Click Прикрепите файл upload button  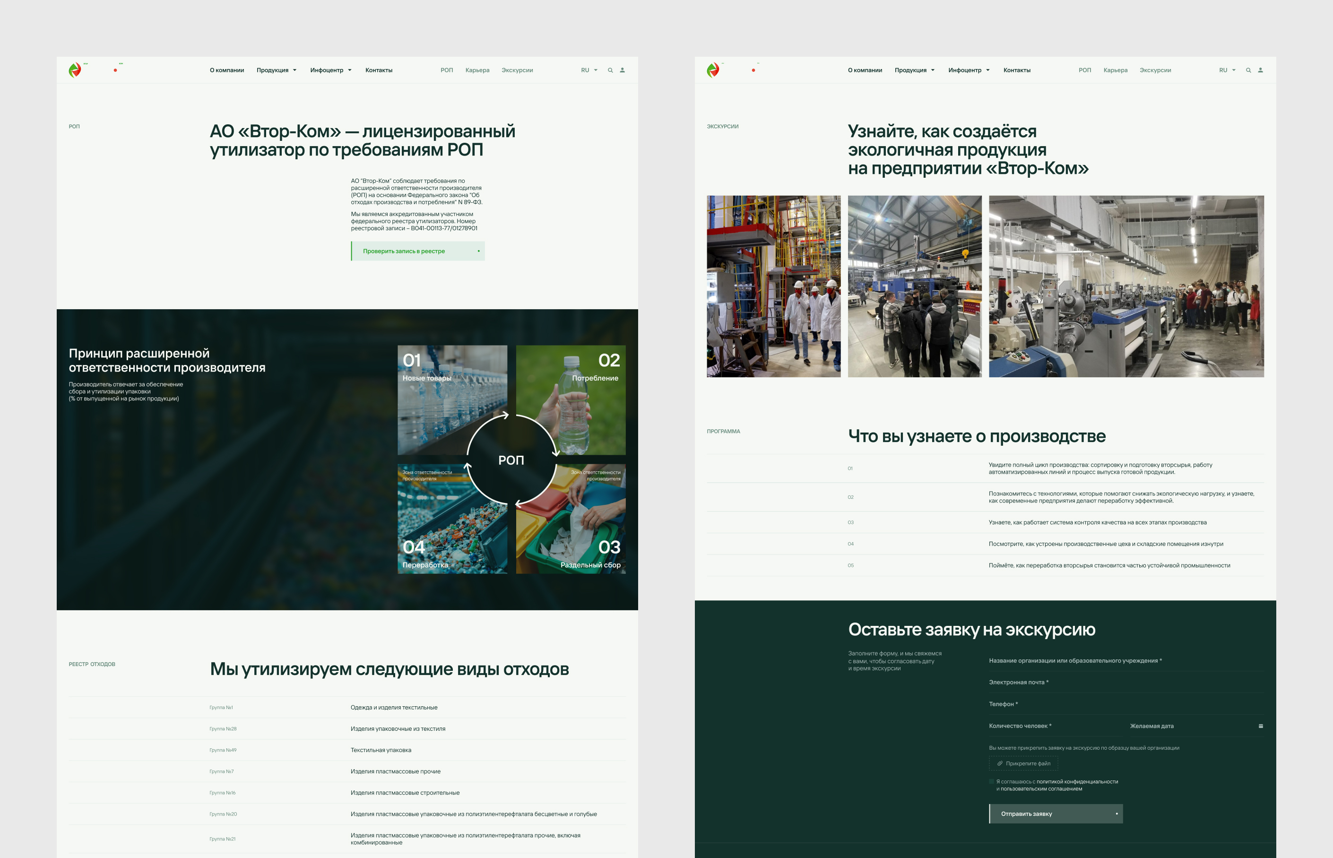click(x=1024, y=763)
